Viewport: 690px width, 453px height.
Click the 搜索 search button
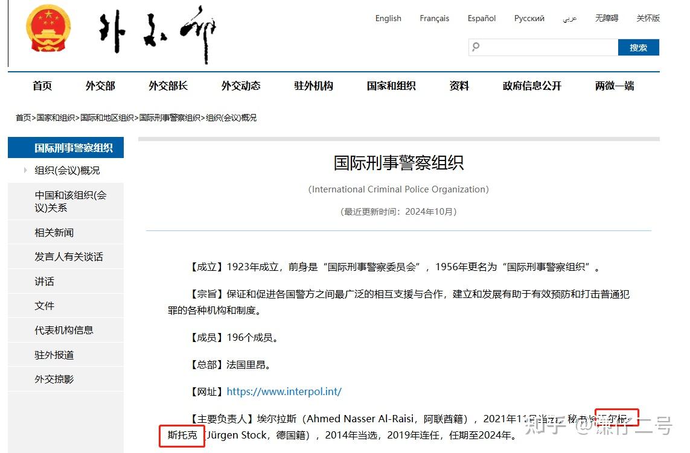coord(639,47)
